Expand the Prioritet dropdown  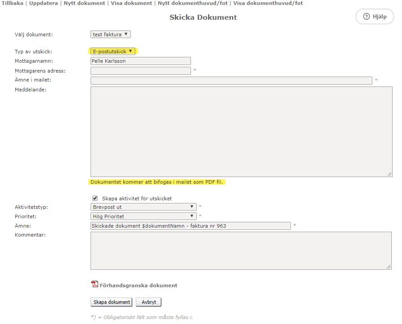(143, 216)
